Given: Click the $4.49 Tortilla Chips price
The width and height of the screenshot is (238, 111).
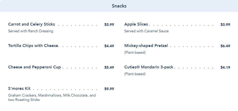Looking at the screenshot, I should pyautogui.click(x=109, y=46).
